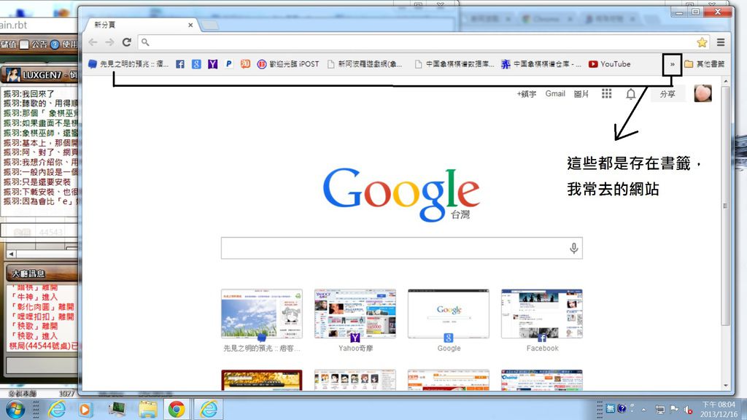Show Google notifications bell
747x420 pixels.
(x=631, y=94)
